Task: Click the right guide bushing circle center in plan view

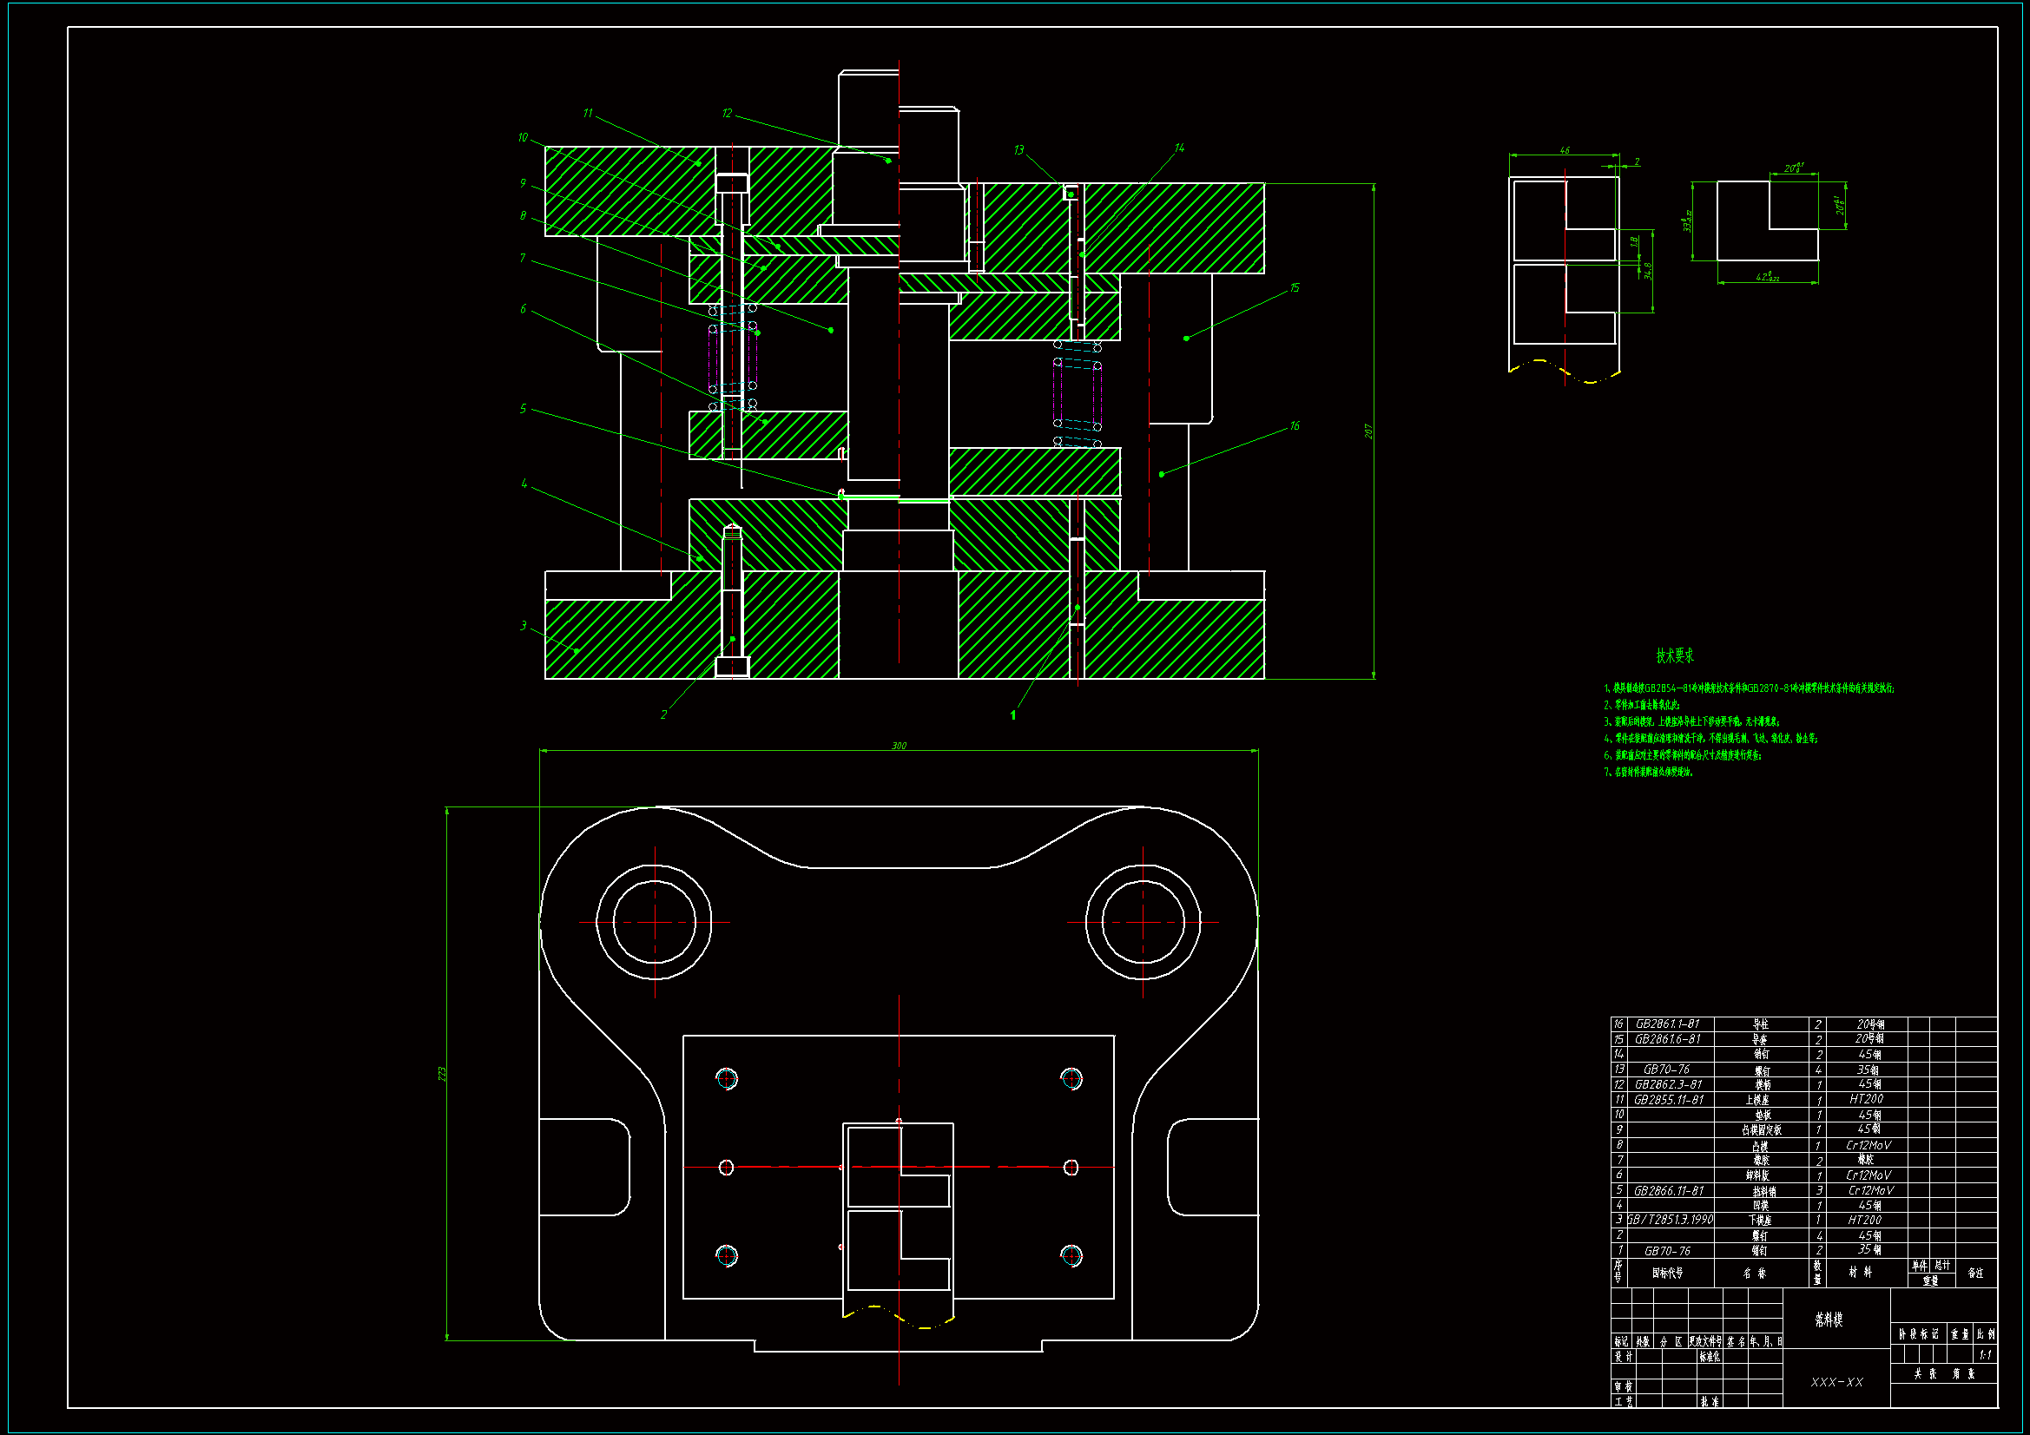Action: click(x=1143, y=922)
